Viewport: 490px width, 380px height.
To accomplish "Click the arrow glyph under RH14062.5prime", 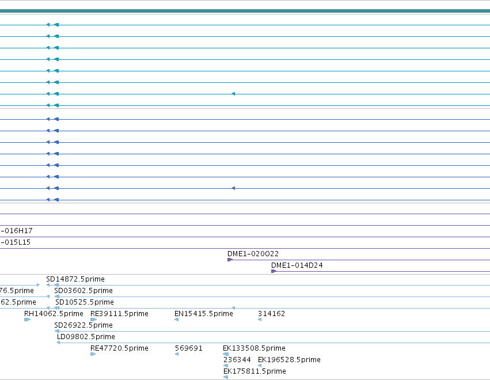I will (27, 320).
